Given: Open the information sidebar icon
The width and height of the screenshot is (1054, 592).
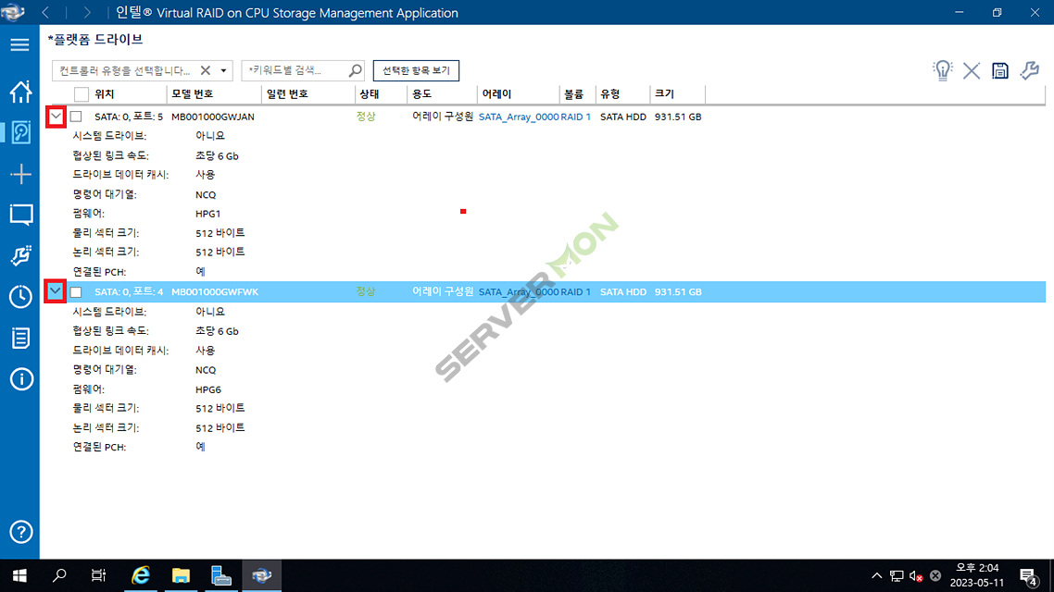Looking at the screenshot, I should pos(20,379).
